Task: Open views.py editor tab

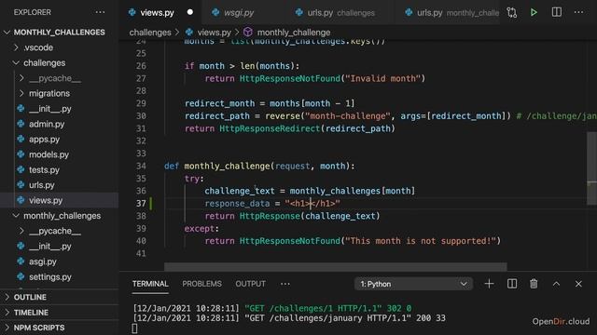Action: (x=161, y=12)
